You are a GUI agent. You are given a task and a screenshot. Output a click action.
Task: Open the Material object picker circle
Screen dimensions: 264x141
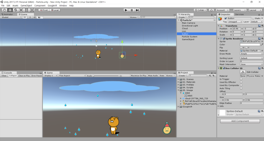click(x=262, y=51)
